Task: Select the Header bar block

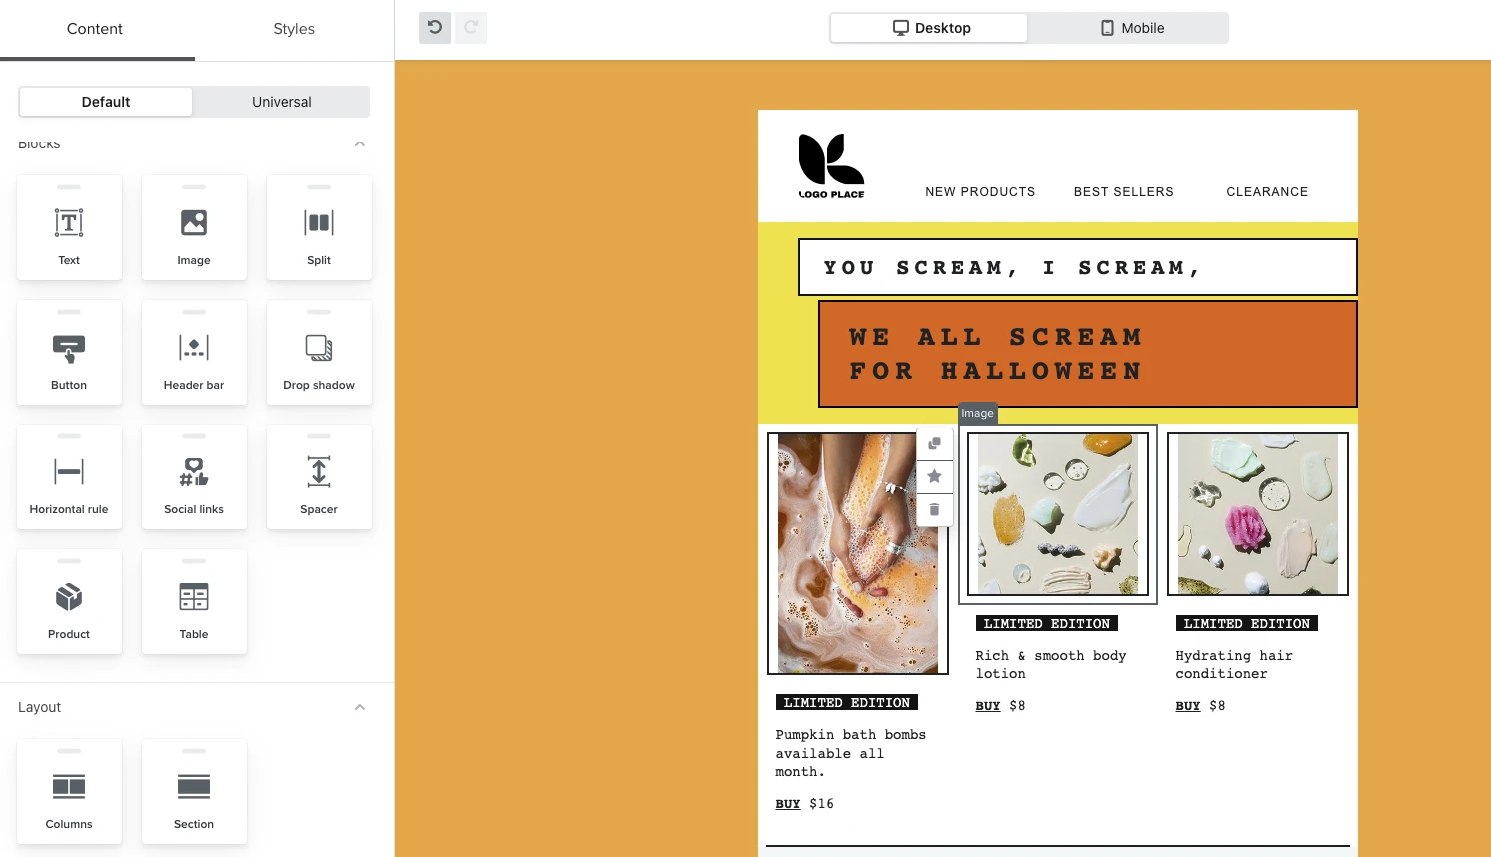Action: 194,353
